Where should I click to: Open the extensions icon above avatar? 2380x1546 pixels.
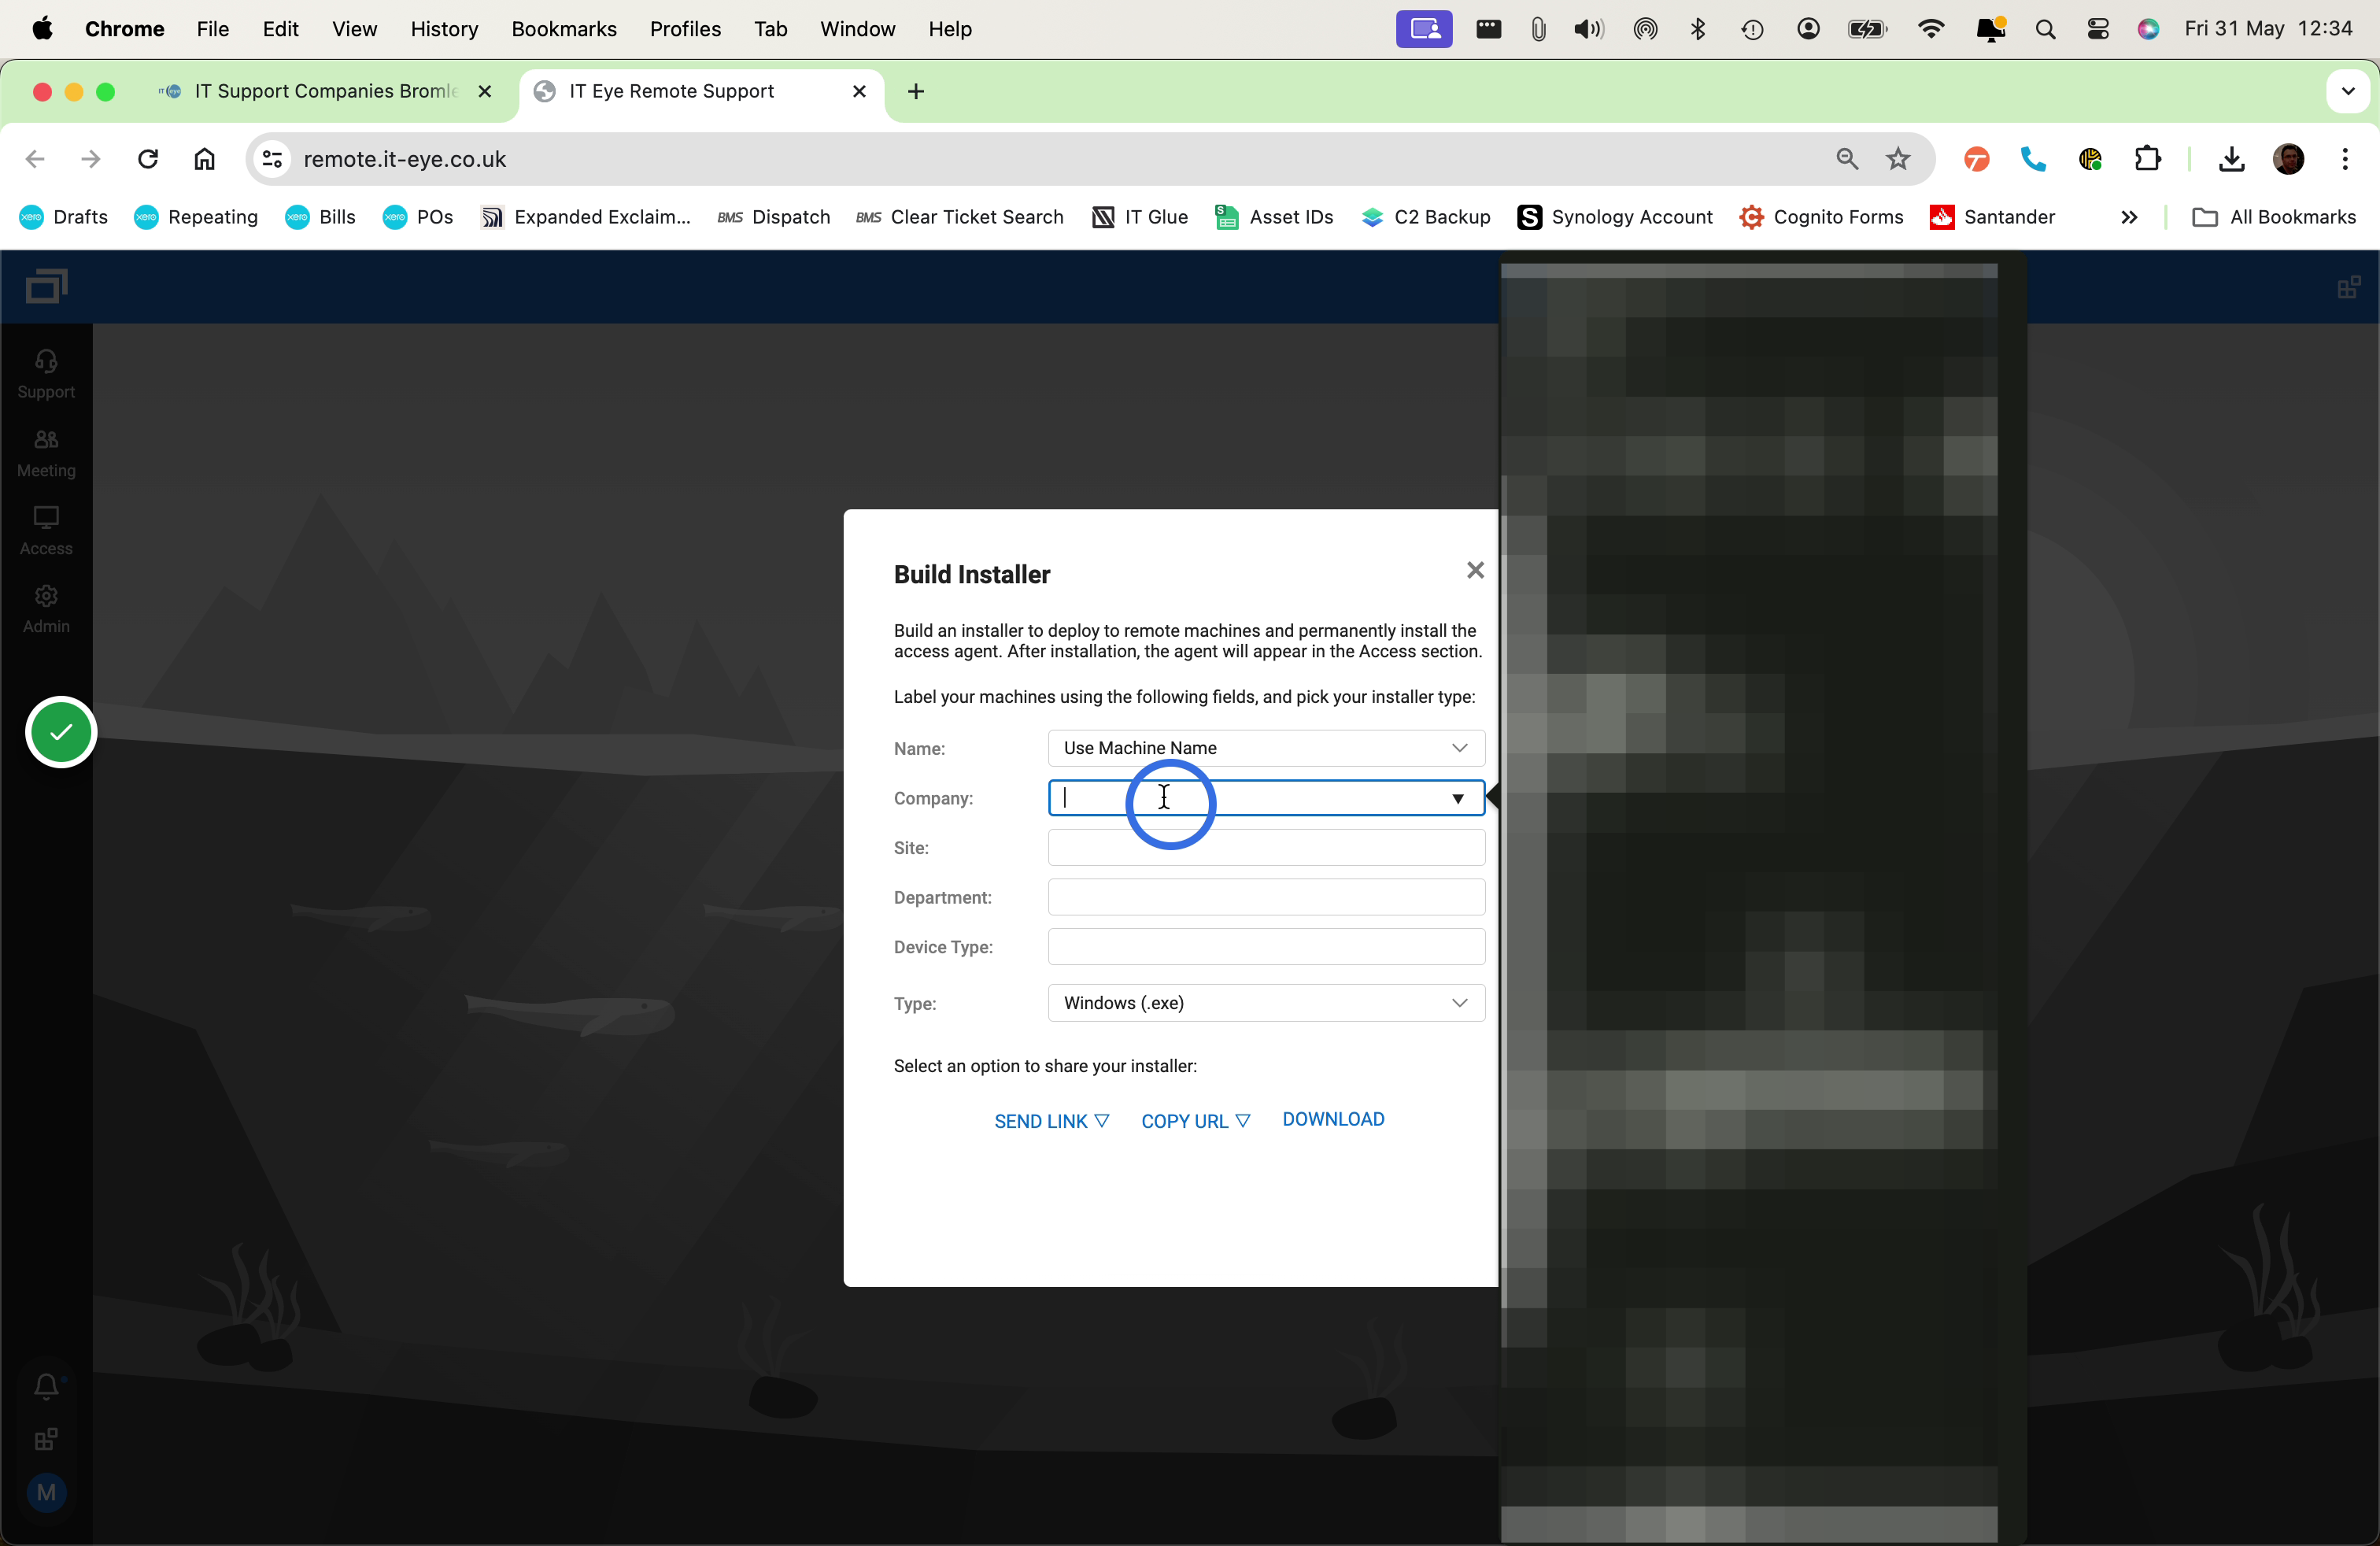(x=46, y=1440)
